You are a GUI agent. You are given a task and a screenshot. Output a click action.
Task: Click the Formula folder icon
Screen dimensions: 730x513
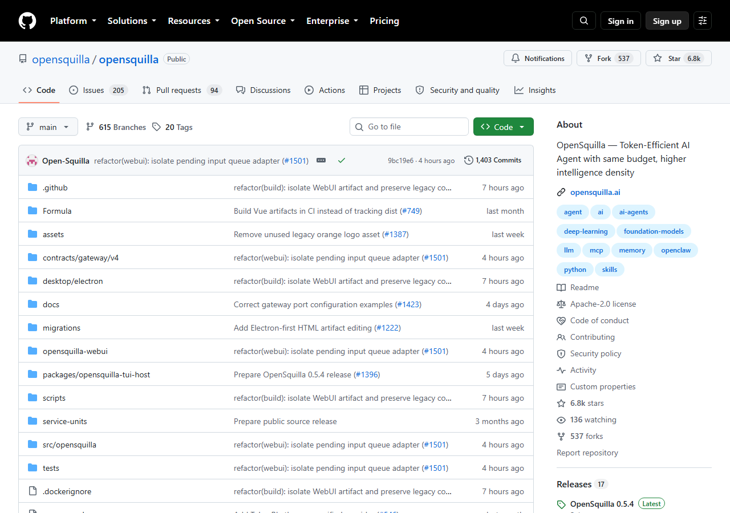pyautogui.click(x=33, y=211)
